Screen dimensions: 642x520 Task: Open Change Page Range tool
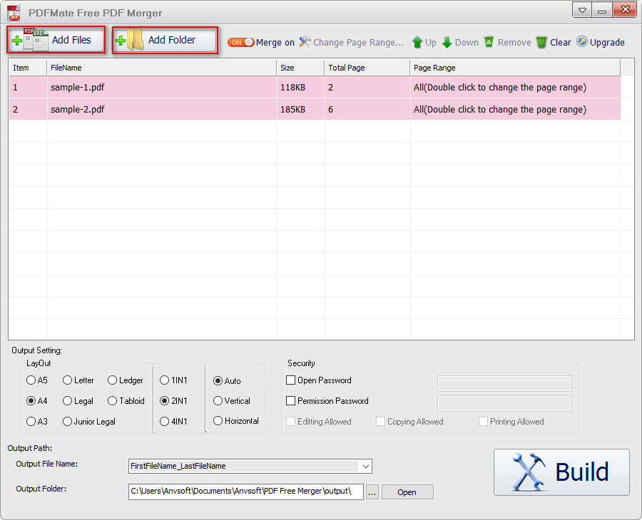click(351, 42)
